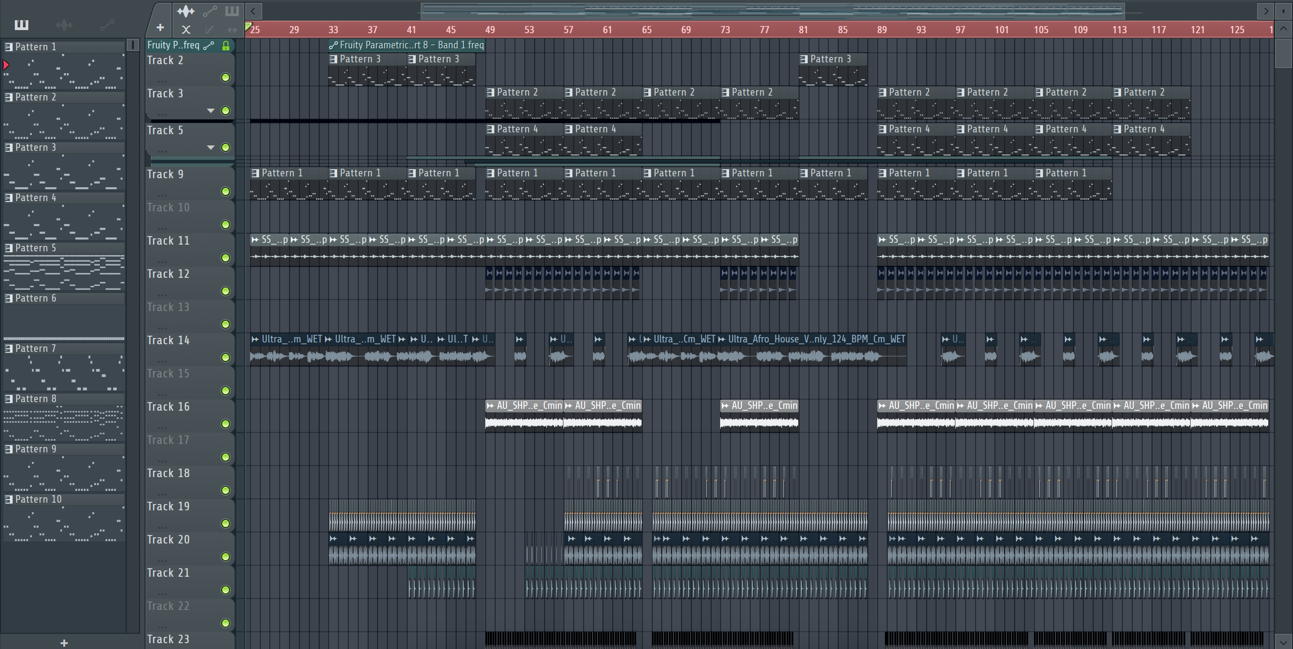Screen dimensions: 1293x649
Task: Click the lock icon on Fruity P..freq track
Action: pos(226,46)
